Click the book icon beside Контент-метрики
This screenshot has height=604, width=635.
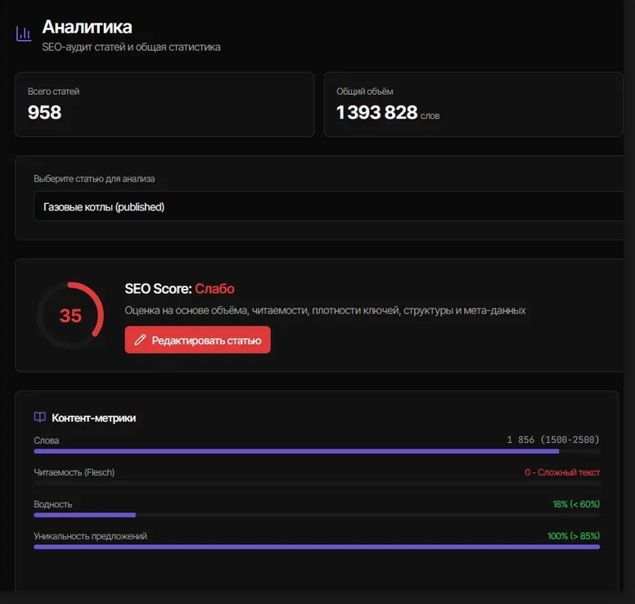tap(39, 417)
